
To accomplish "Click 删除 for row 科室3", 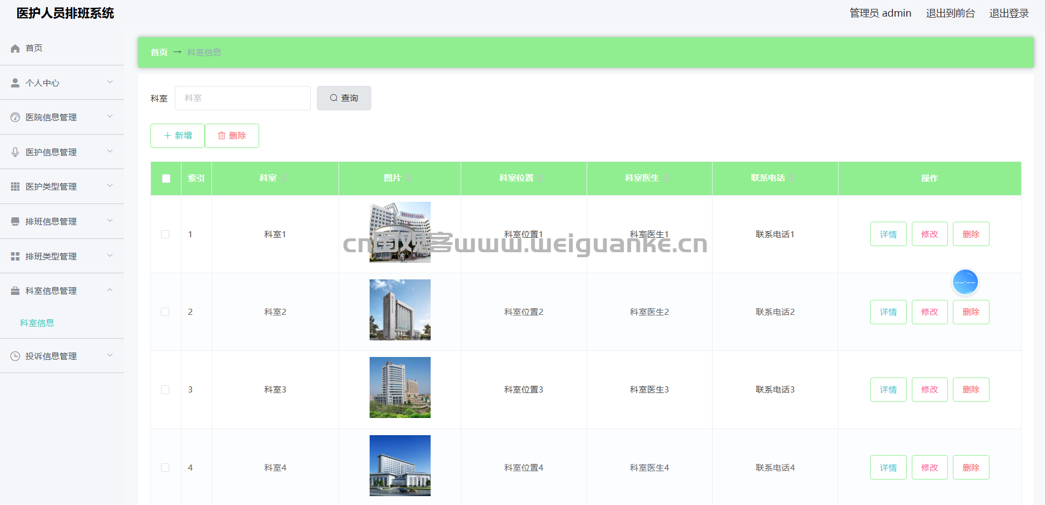I will coord(971,390).
